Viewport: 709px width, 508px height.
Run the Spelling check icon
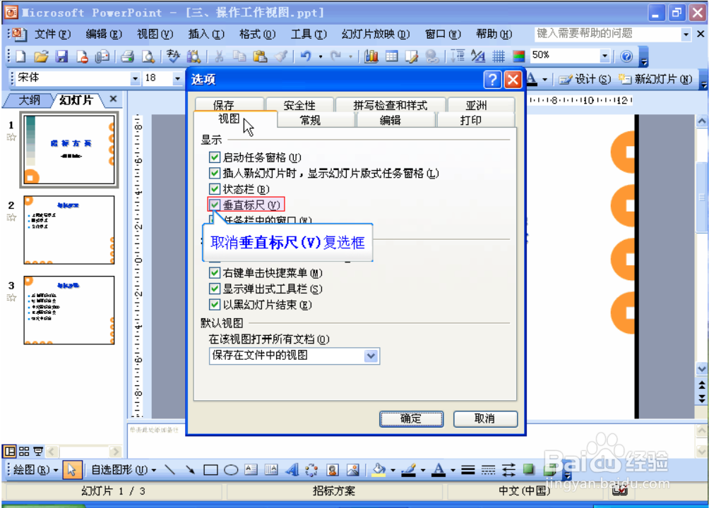tap(173, 56)
